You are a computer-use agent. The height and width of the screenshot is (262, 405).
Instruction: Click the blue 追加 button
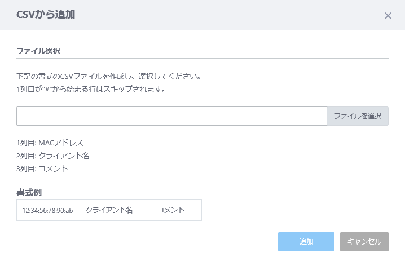tap(306, 242)
